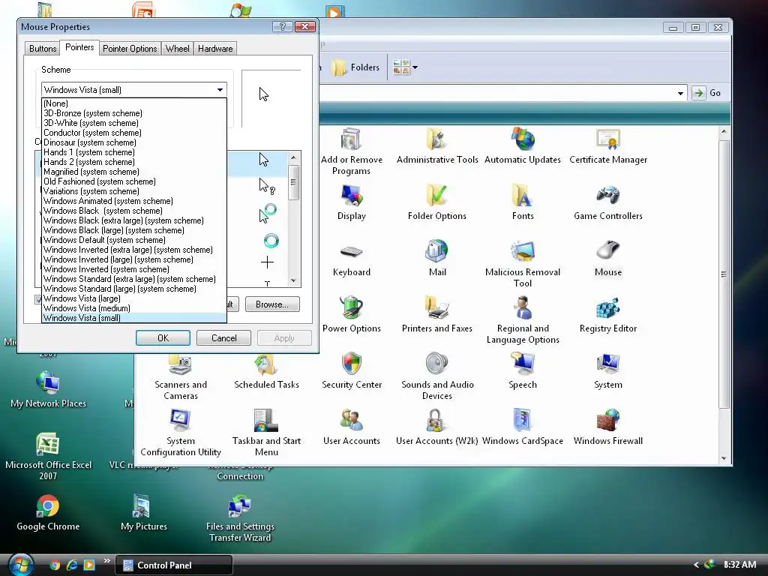Screen dimensions: 768x576
Task: Click OK in Mouse Properties
Action: point(163,338)
